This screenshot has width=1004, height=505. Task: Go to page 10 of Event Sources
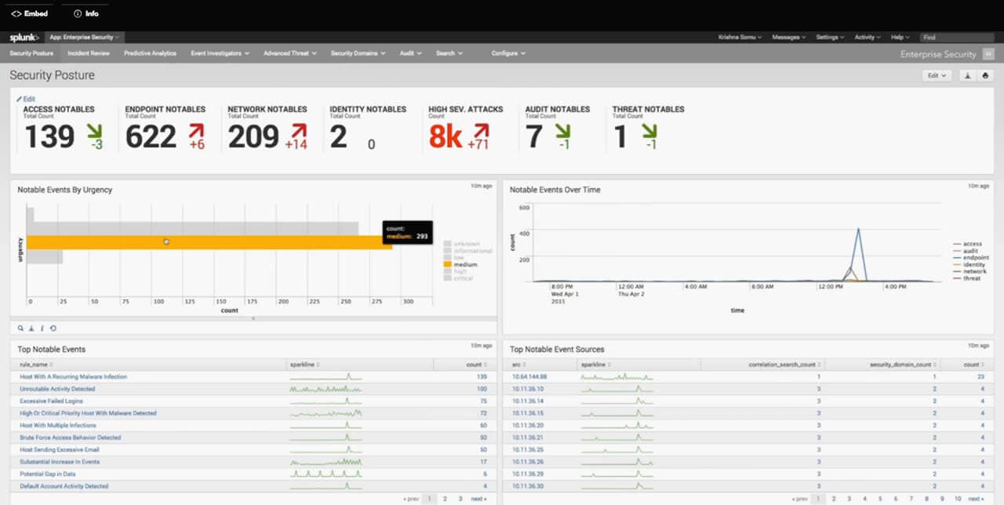[x=958, y=499]
